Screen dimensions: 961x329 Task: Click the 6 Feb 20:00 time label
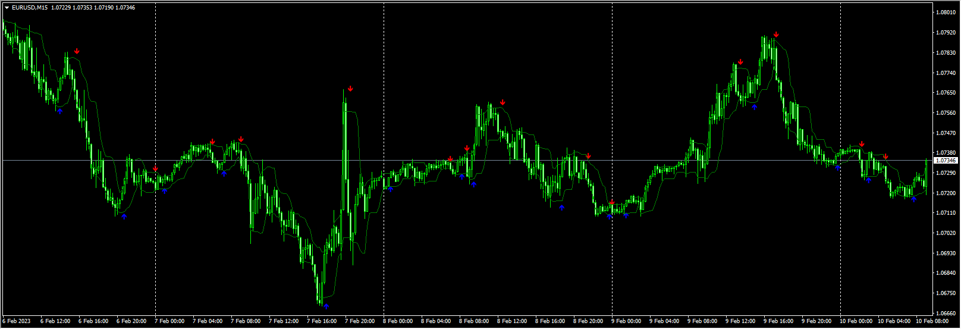click(131, 321)
